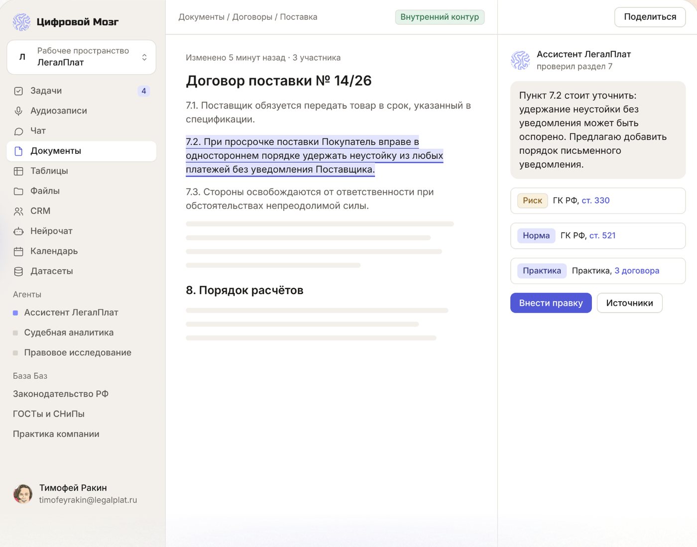Viewport: 697px width, 547px height.
Task: Click the Внутренний контур badge
Action: (440, 17)
